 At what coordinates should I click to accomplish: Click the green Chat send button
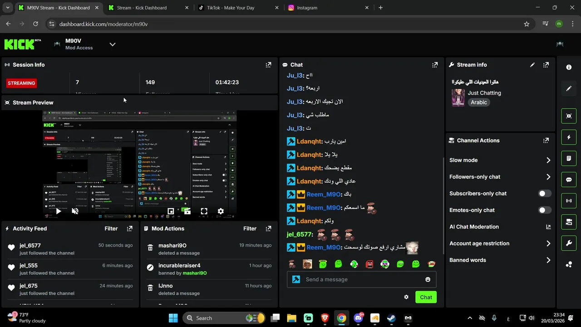tap(426, 297)
